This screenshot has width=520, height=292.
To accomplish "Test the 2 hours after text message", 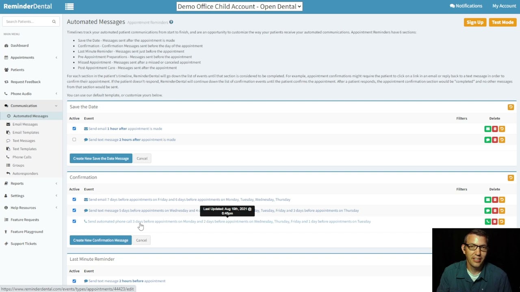I will point(487,140).
